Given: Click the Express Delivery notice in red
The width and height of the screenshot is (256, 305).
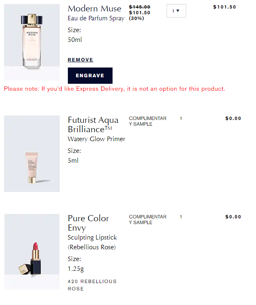Looking at the screenshot, I should [x=115, y=89].
